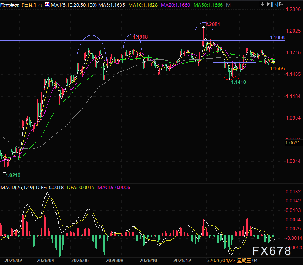Image resolution: width=303 pixels, height=265 pixels.
Task: Click the gray M label after MA50
Action: [x=228, y=5]
